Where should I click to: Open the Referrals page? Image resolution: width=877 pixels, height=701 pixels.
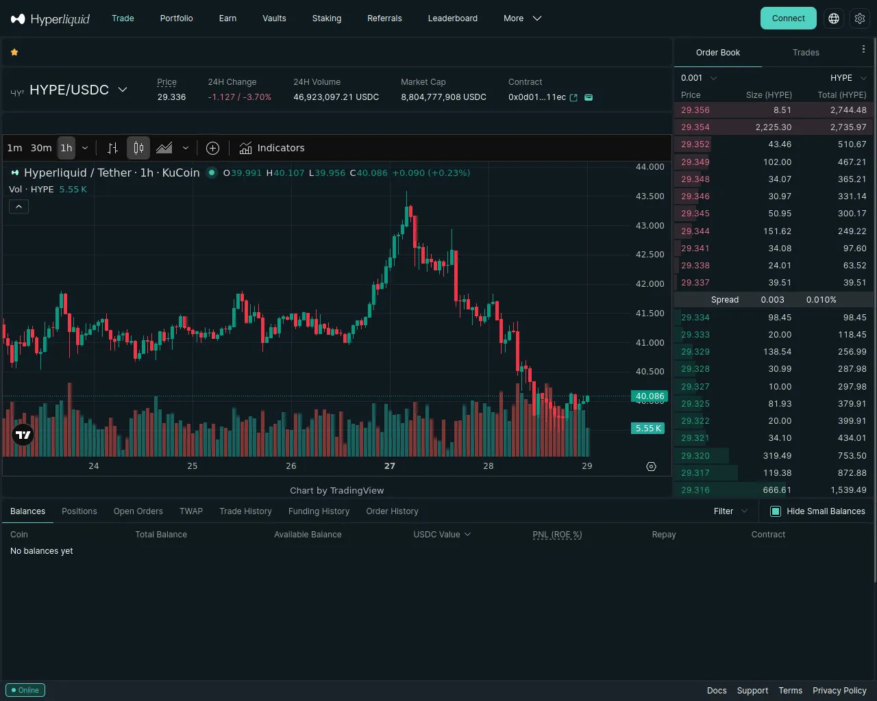[x=384, y=18]
